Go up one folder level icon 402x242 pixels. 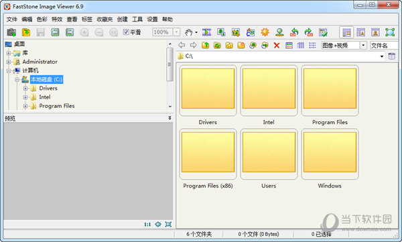[x=206, y=46]
